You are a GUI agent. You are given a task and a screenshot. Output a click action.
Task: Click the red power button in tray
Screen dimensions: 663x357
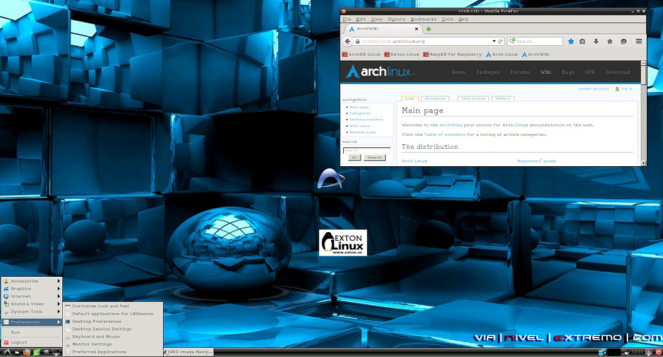tap(658, 352)
